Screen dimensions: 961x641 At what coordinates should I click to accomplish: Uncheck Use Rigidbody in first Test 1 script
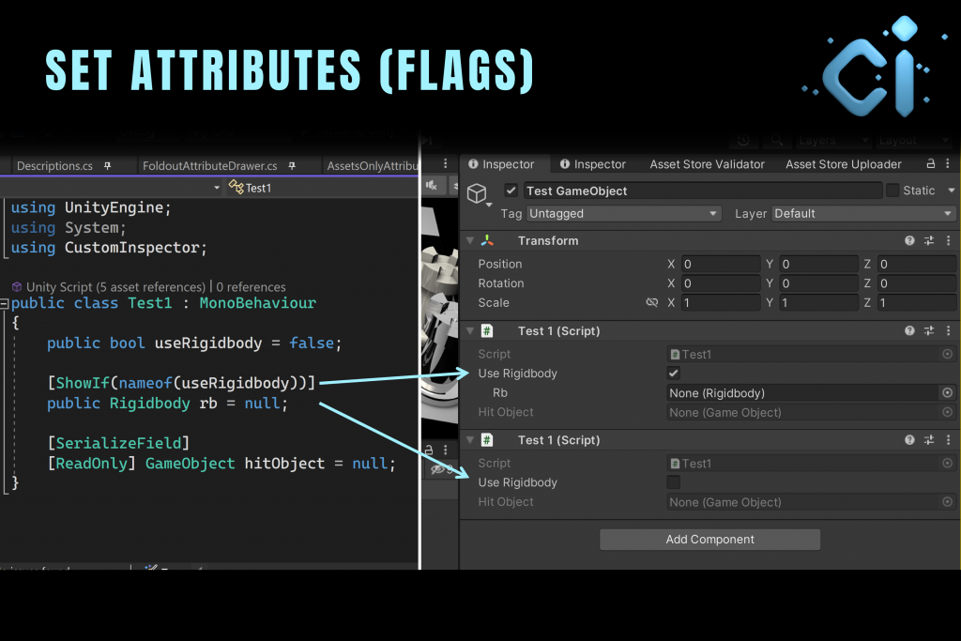[x=673, y=374]
